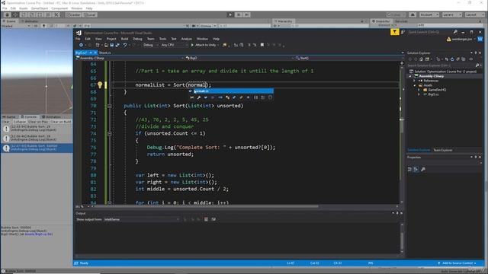Toggle Unity Center pivot mode button
Image resolution: width=488 pixels, height=274 pixels.
click(74, 15)
